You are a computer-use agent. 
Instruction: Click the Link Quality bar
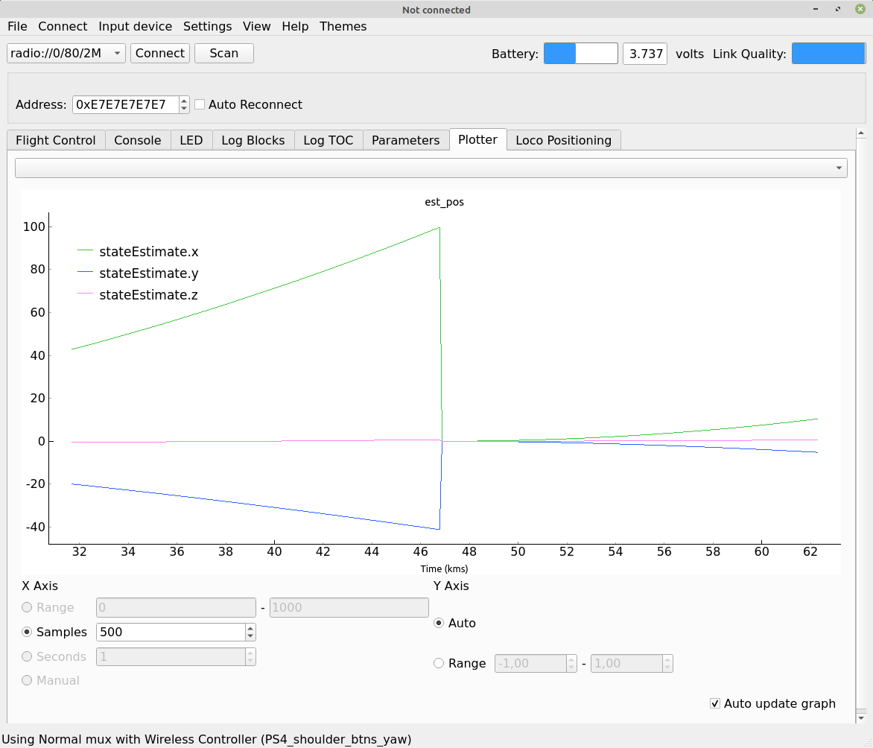point(828,54)
